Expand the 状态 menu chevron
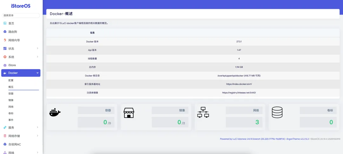The image size is (343, 154). (x=37, y=48)
